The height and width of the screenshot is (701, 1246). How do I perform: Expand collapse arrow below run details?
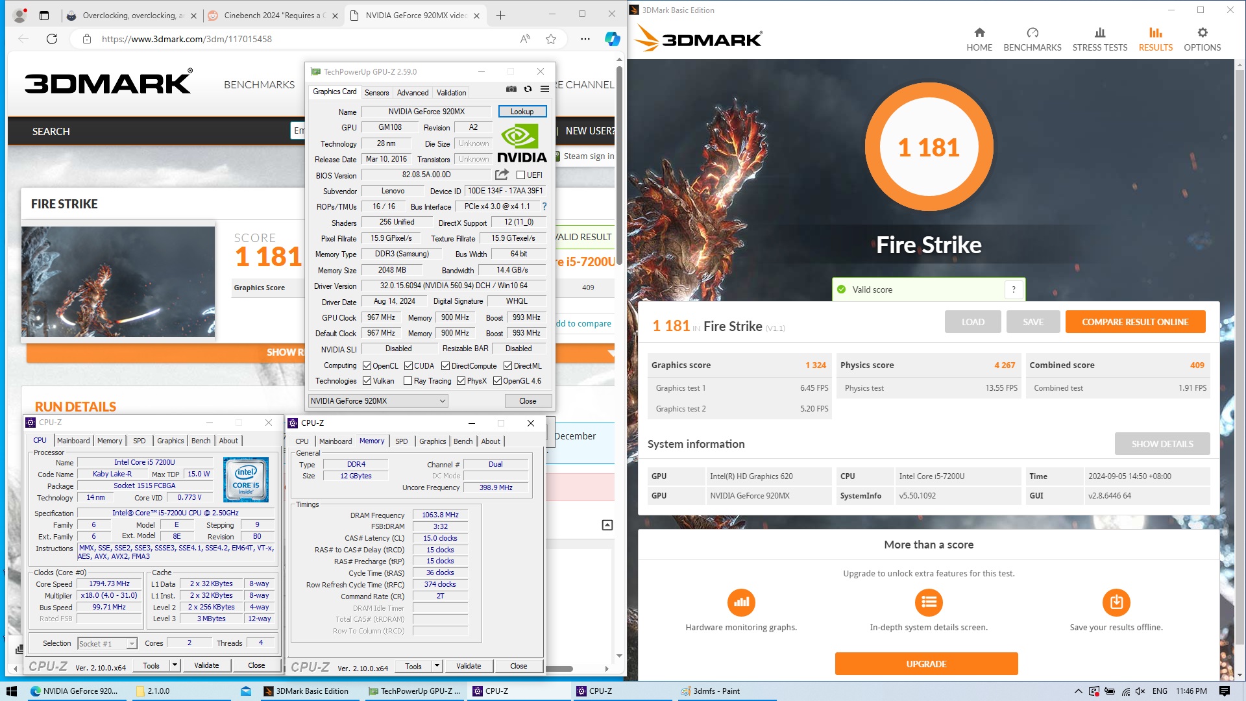(607, 525)
